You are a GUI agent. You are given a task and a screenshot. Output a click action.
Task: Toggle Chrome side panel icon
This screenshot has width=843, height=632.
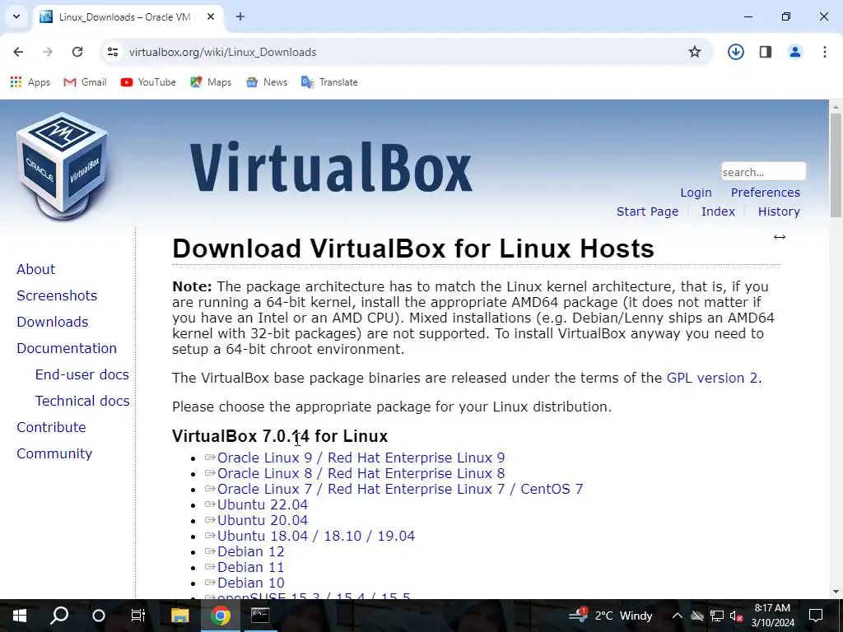click(x=766, y=52)
